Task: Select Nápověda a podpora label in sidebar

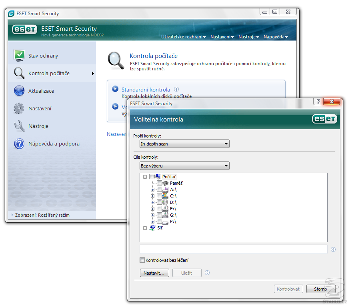Action: pos(54,144)
